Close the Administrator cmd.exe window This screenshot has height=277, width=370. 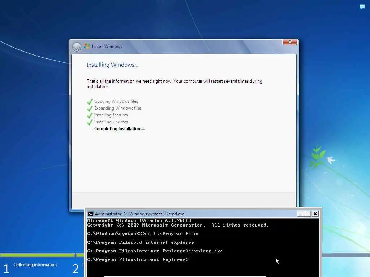[x=315, y=214]
